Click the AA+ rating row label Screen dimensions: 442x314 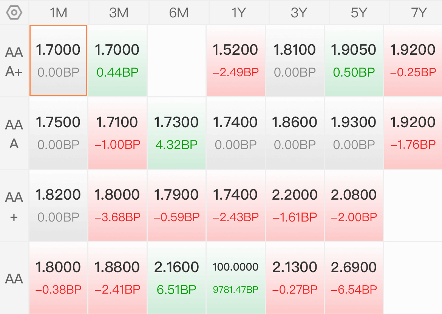tap(14, 206)
